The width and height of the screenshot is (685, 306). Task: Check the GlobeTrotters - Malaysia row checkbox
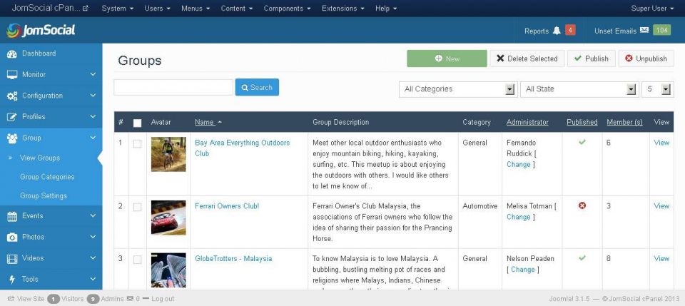tap(137, 260)
